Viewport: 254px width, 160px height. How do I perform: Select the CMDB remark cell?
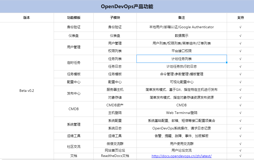click(182, 105)
